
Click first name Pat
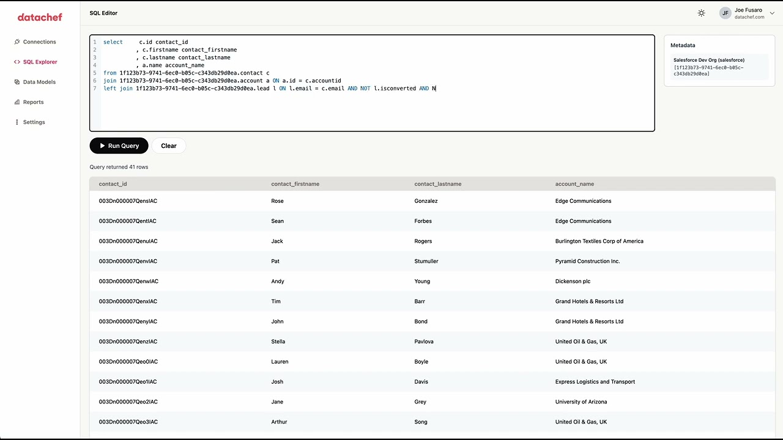pyautogui.click(x=275, y=262)
